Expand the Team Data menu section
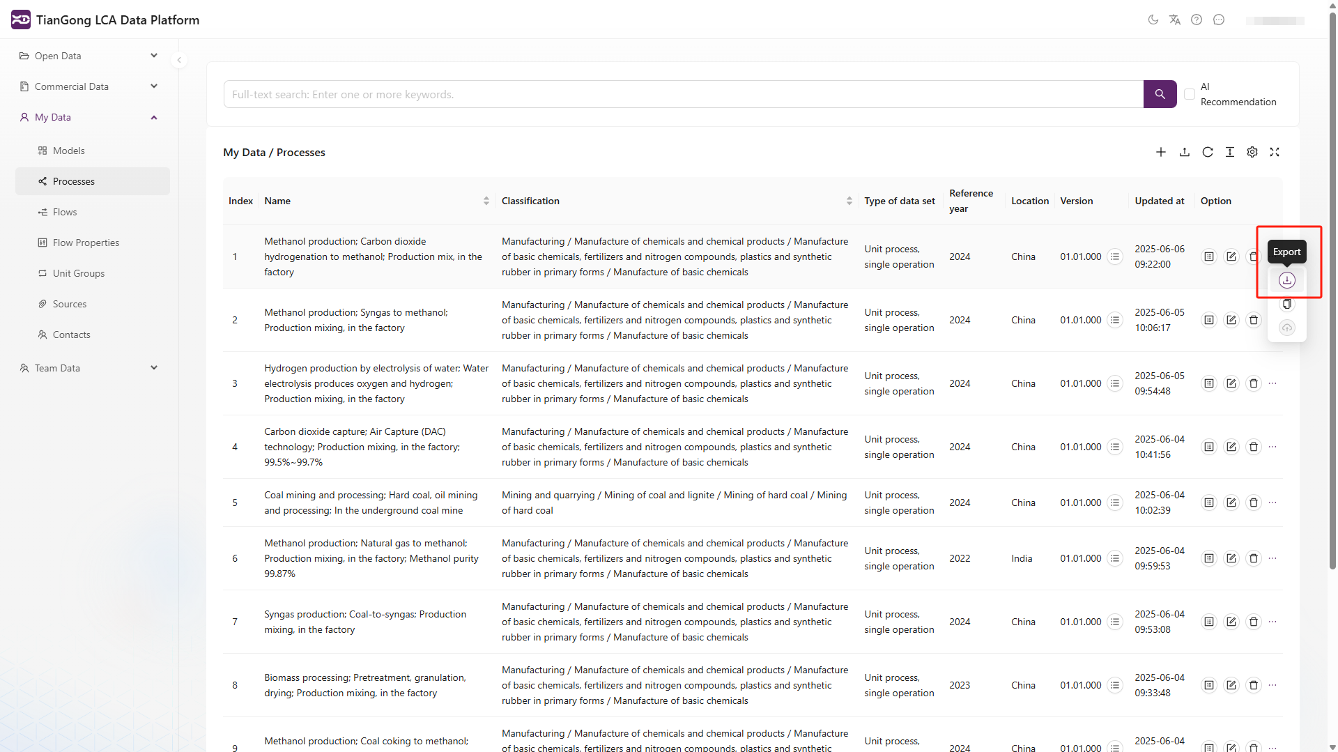This screenshot has height=752, width=1338. tap(89, 368)
